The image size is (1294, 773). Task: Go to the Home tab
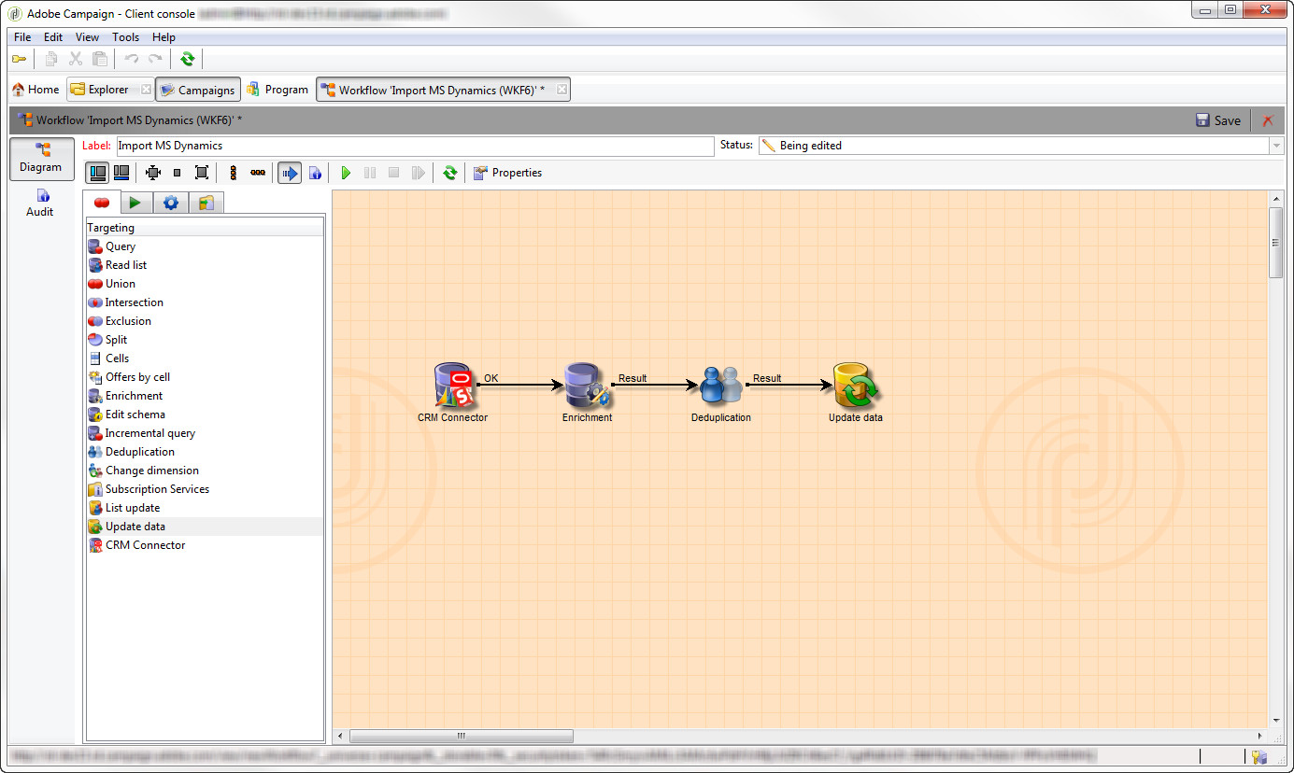click(x=36, y=90)
